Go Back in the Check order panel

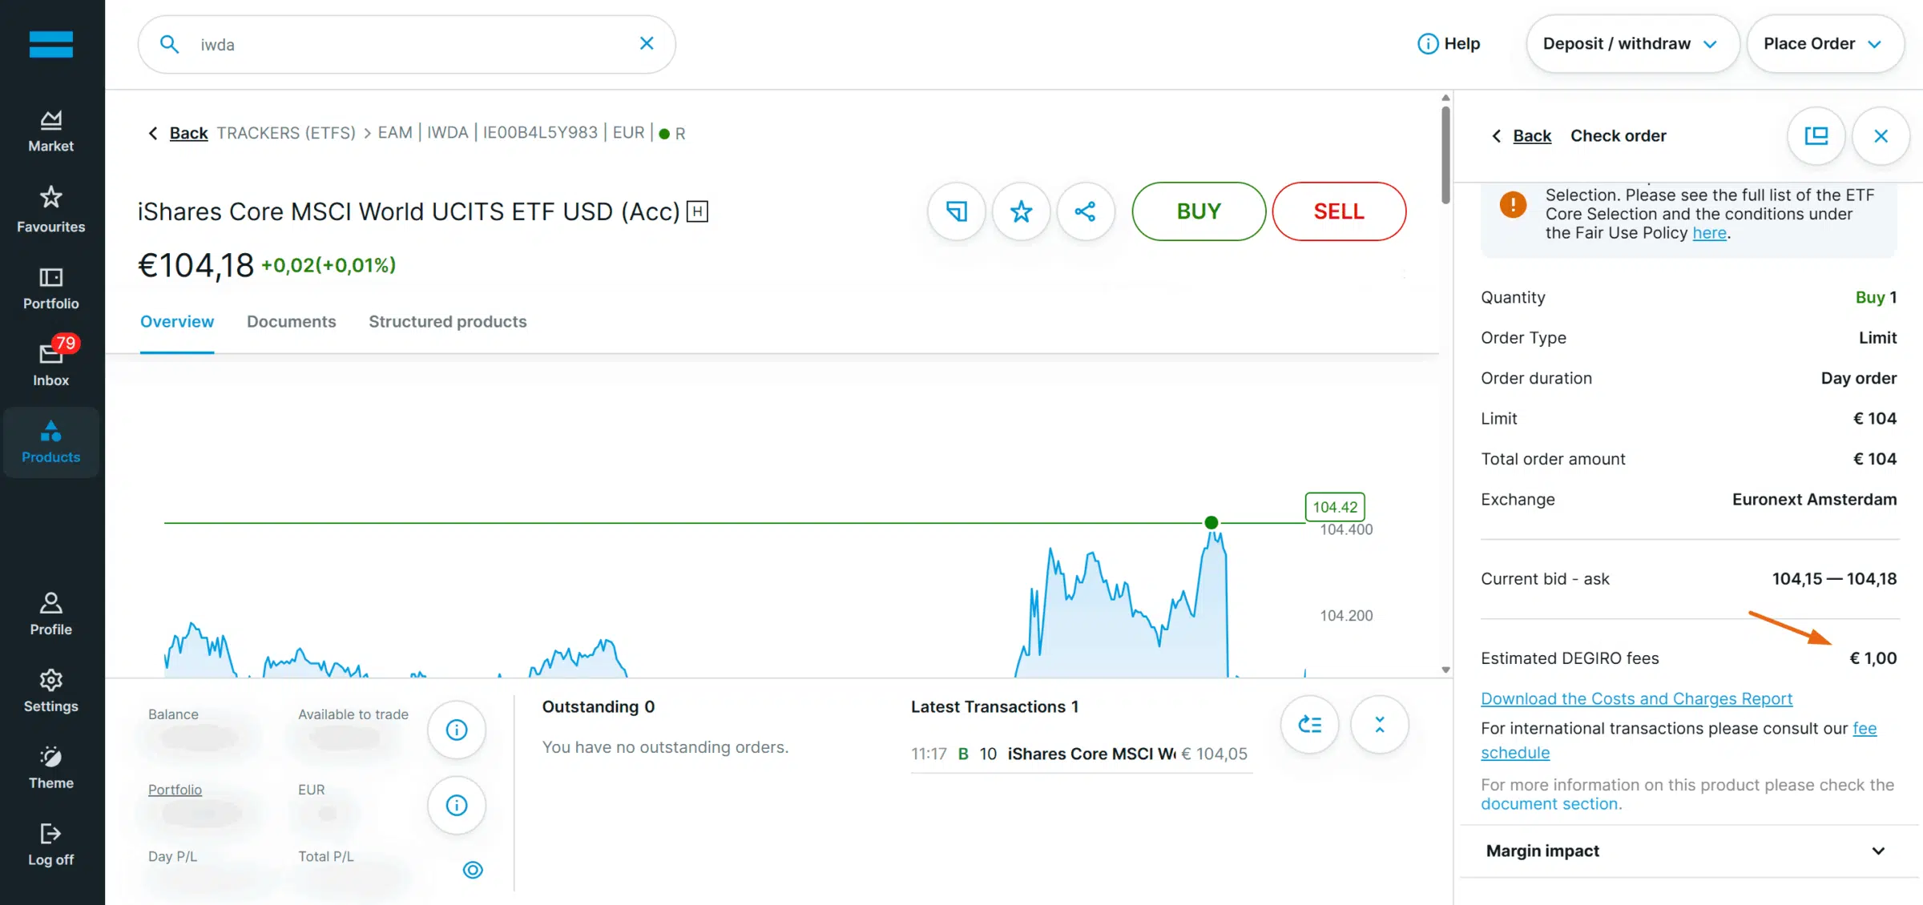[1521, 136]
